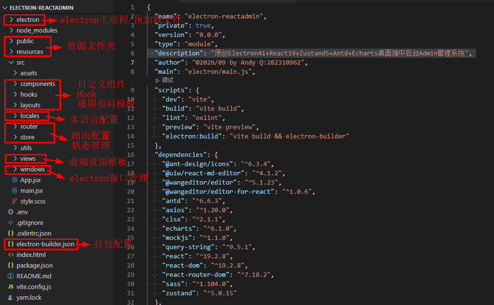Expand the electron folder chevron
Viewport: 494px width, 305px height.
point(11,19)
